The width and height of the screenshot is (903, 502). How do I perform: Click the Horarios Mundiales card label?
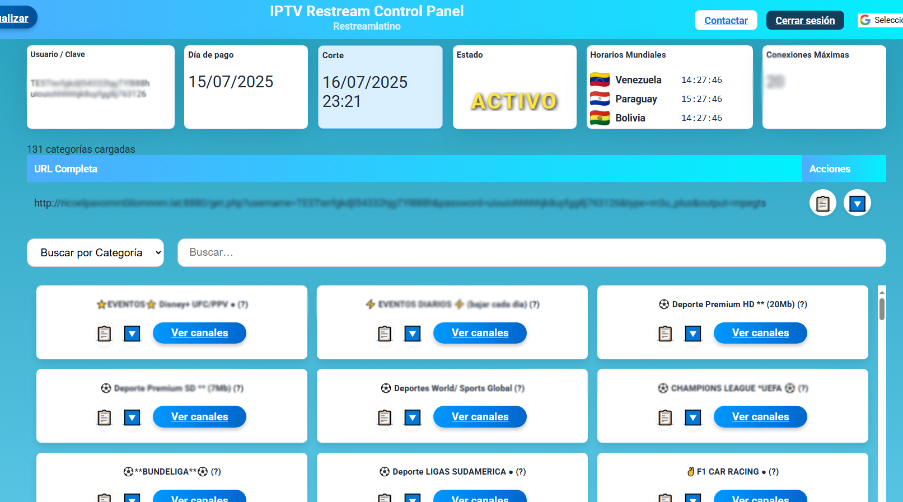pos(628,55)
